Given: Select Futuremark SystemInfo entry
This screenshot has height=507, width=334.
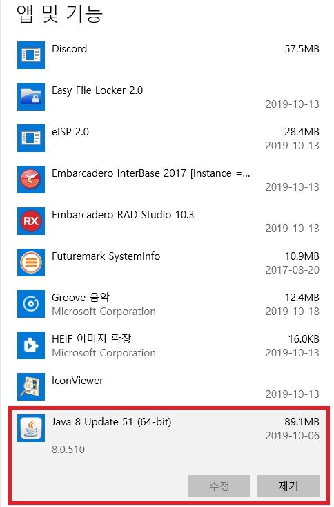Looking at the screenshot, I should coord(106,256).
